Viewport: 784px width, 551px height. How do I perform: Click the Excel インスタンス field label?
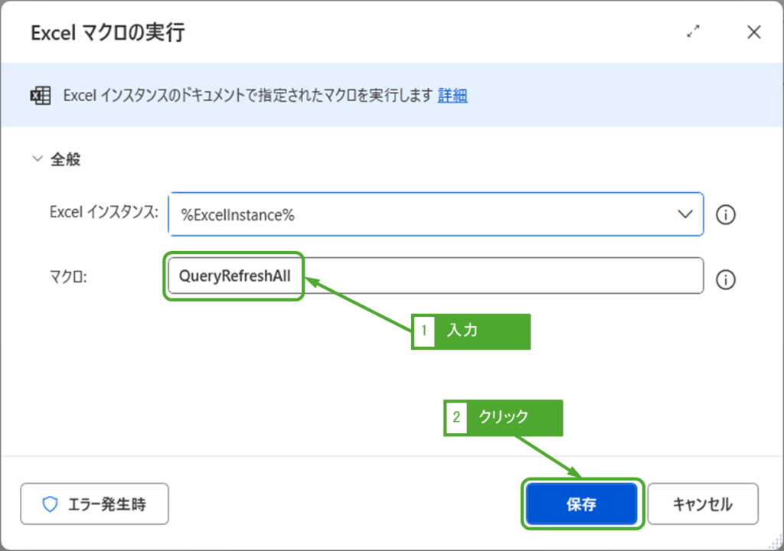(103, 214)
